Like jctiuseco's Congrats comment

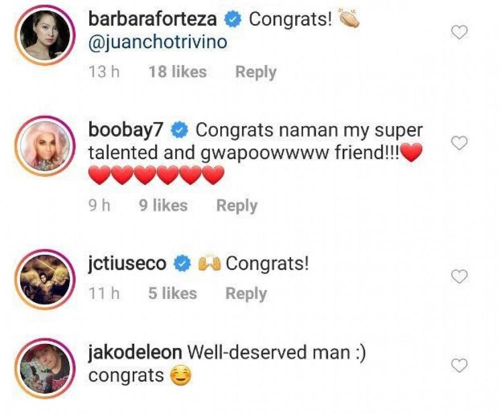tap(459, 276)
